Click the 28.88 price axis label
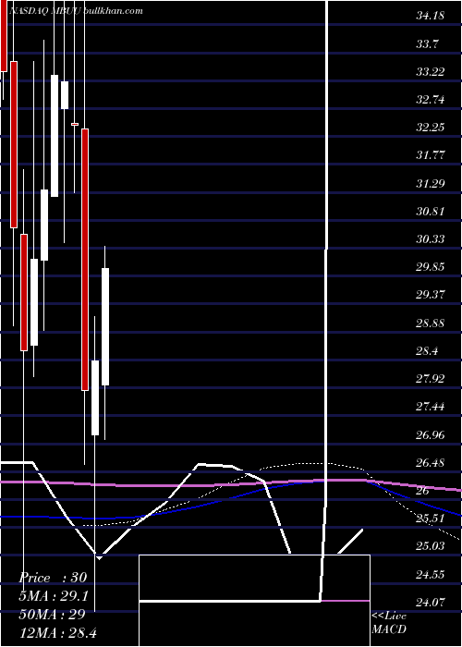The image size is (462, 647). click(x=431, y=323)
